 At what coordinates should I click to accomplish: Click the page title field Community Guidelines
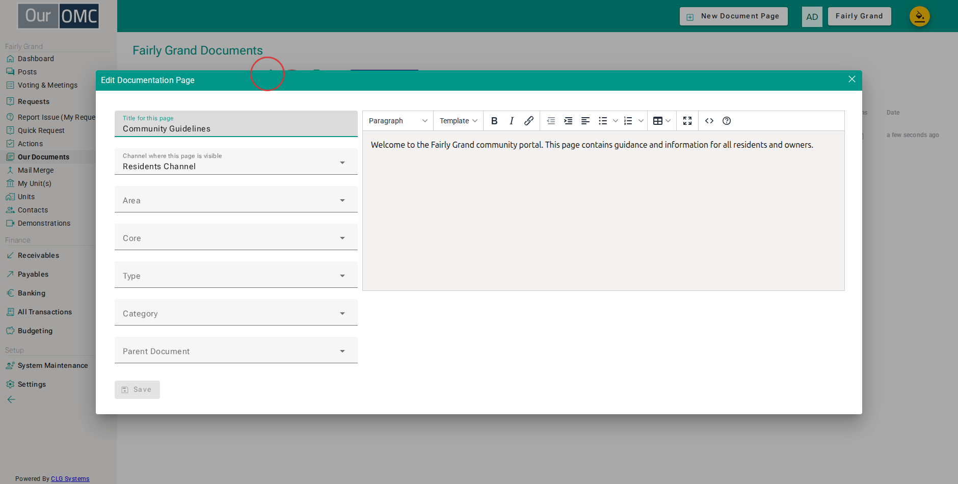point(236,124)
